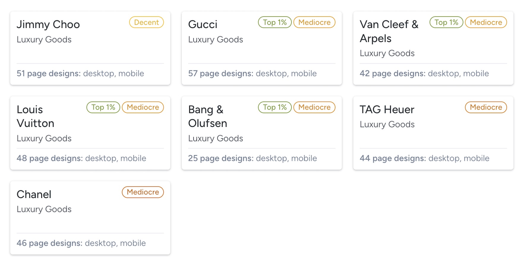
Task: Open the Louis Vuitton card title
Action: pyautogui.click(x=35, y=116)
